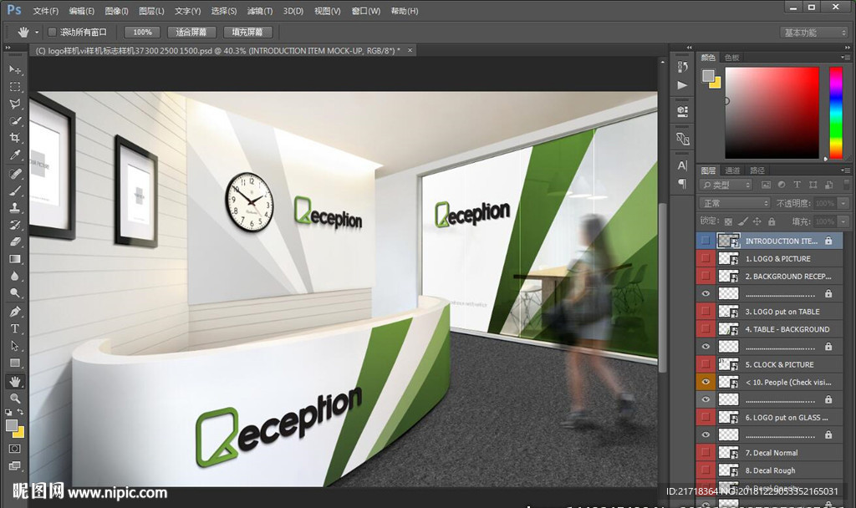Hide the '< 10. People' layer
Image resolution: width=856 pixels, height=508 pixels.
[x=706, y=382]
